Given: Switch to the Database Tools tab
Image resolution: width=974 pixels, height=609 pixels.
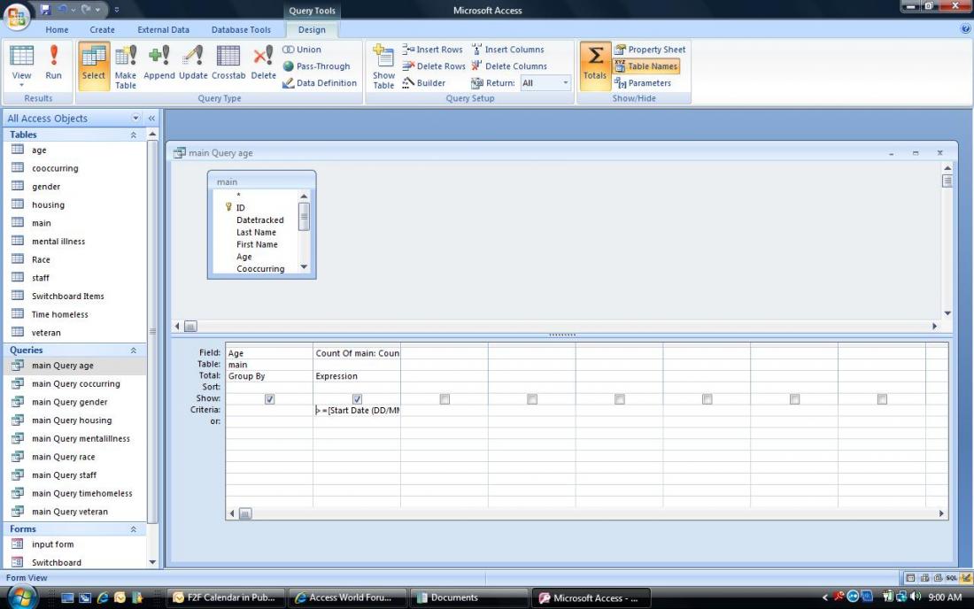Looking at the screenshot, I should click(x=241, y=29).
